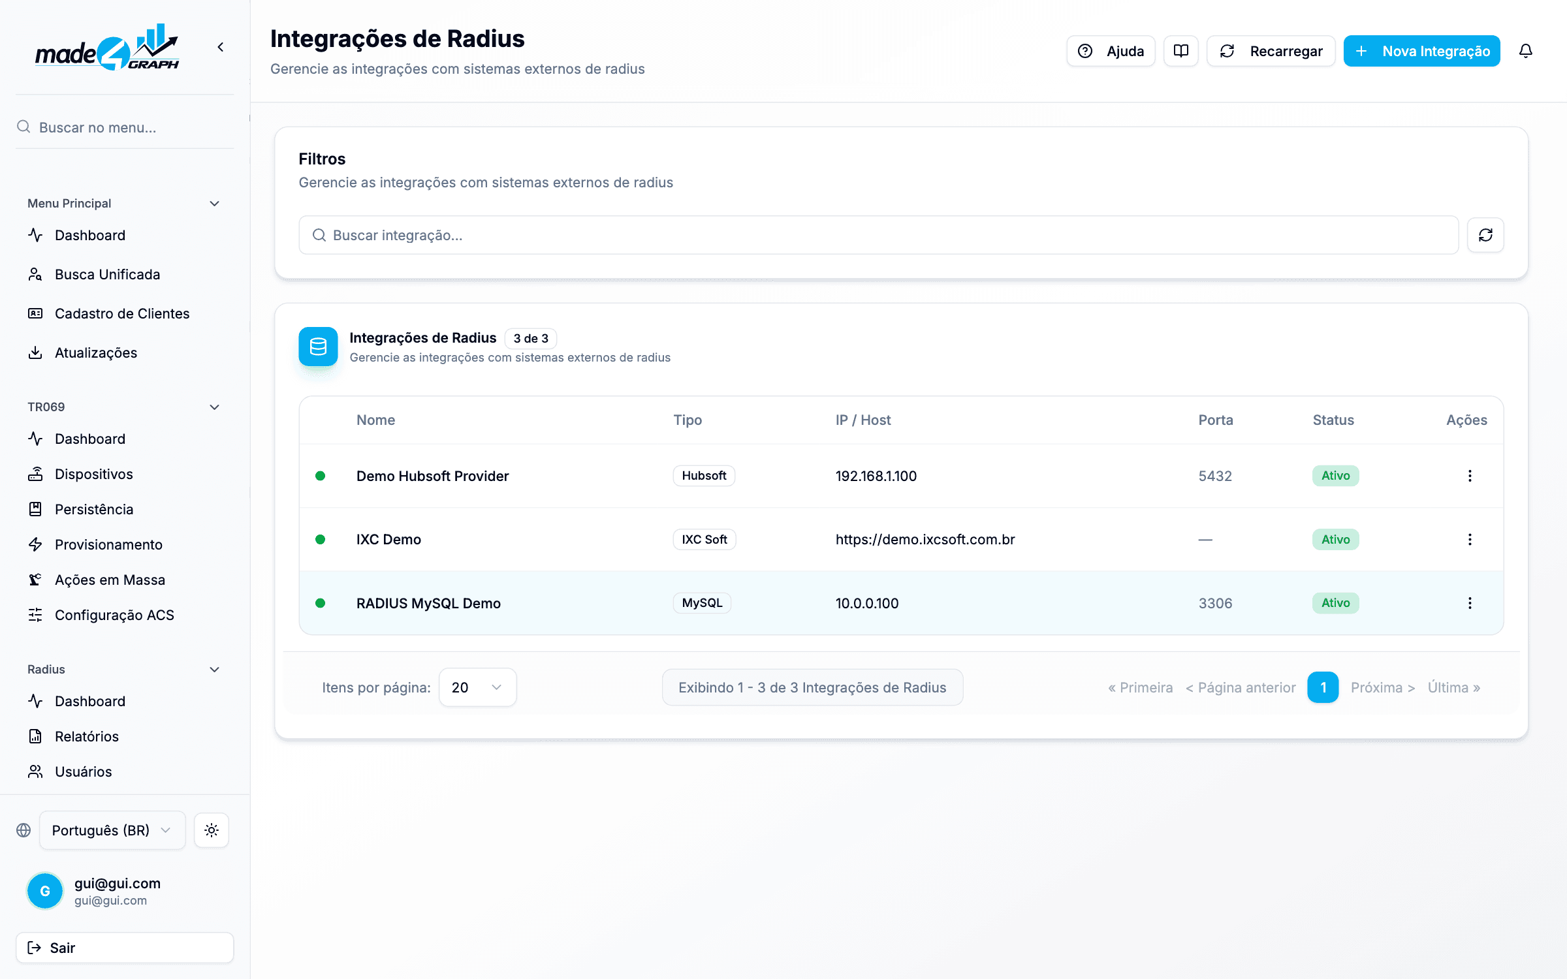
Task: Click the MySQL type badge
Action: (x=702, y=603)
